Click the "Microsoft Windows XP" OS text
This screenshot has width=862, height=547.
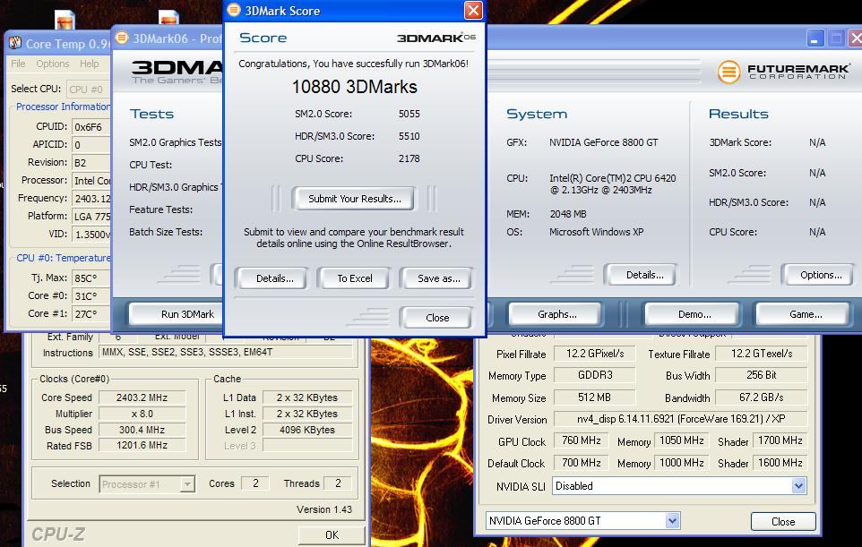coord(597,232)
